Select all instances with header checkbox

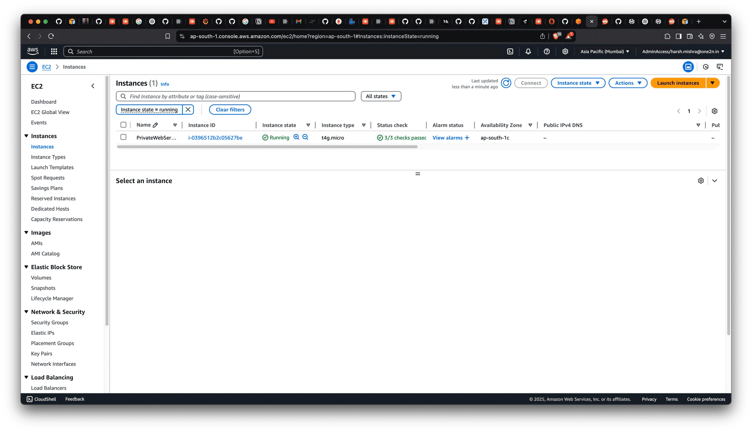click(x=123, y=125)
